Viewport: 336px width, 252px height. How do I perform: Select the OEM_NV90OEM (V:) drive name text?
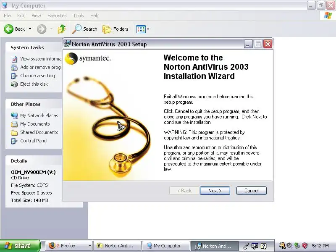[33, 172]
